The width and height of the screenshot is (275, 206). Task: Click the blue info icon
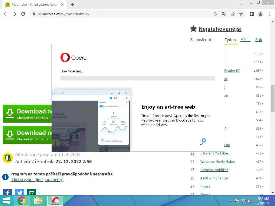point(5,177)
